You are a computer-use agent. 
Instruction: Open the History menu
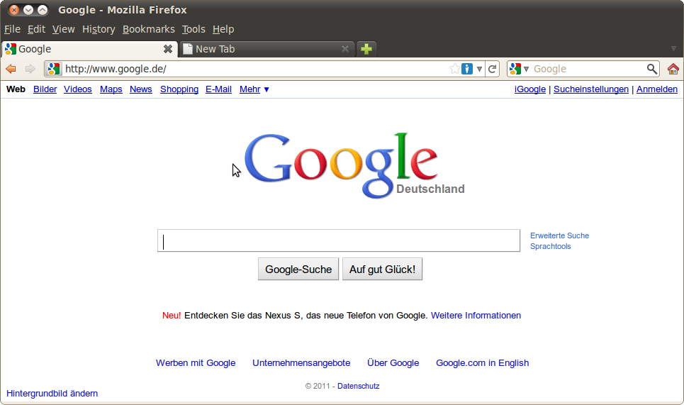tap(99, 29)
